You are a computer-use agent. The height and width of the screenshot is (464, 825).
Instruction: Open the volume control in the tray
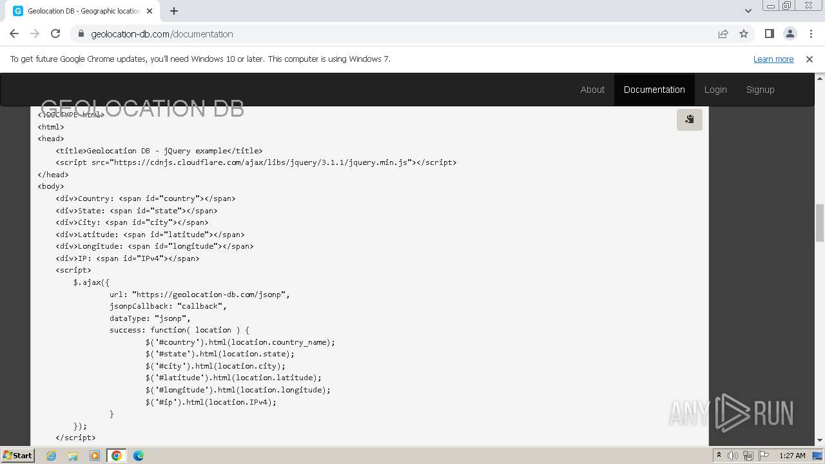click(x=733, y=456)
